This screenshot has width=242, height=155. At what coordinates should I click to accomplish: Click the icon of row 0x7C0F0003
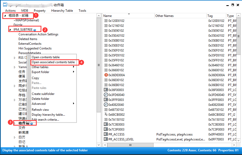[x=106, y=129]
